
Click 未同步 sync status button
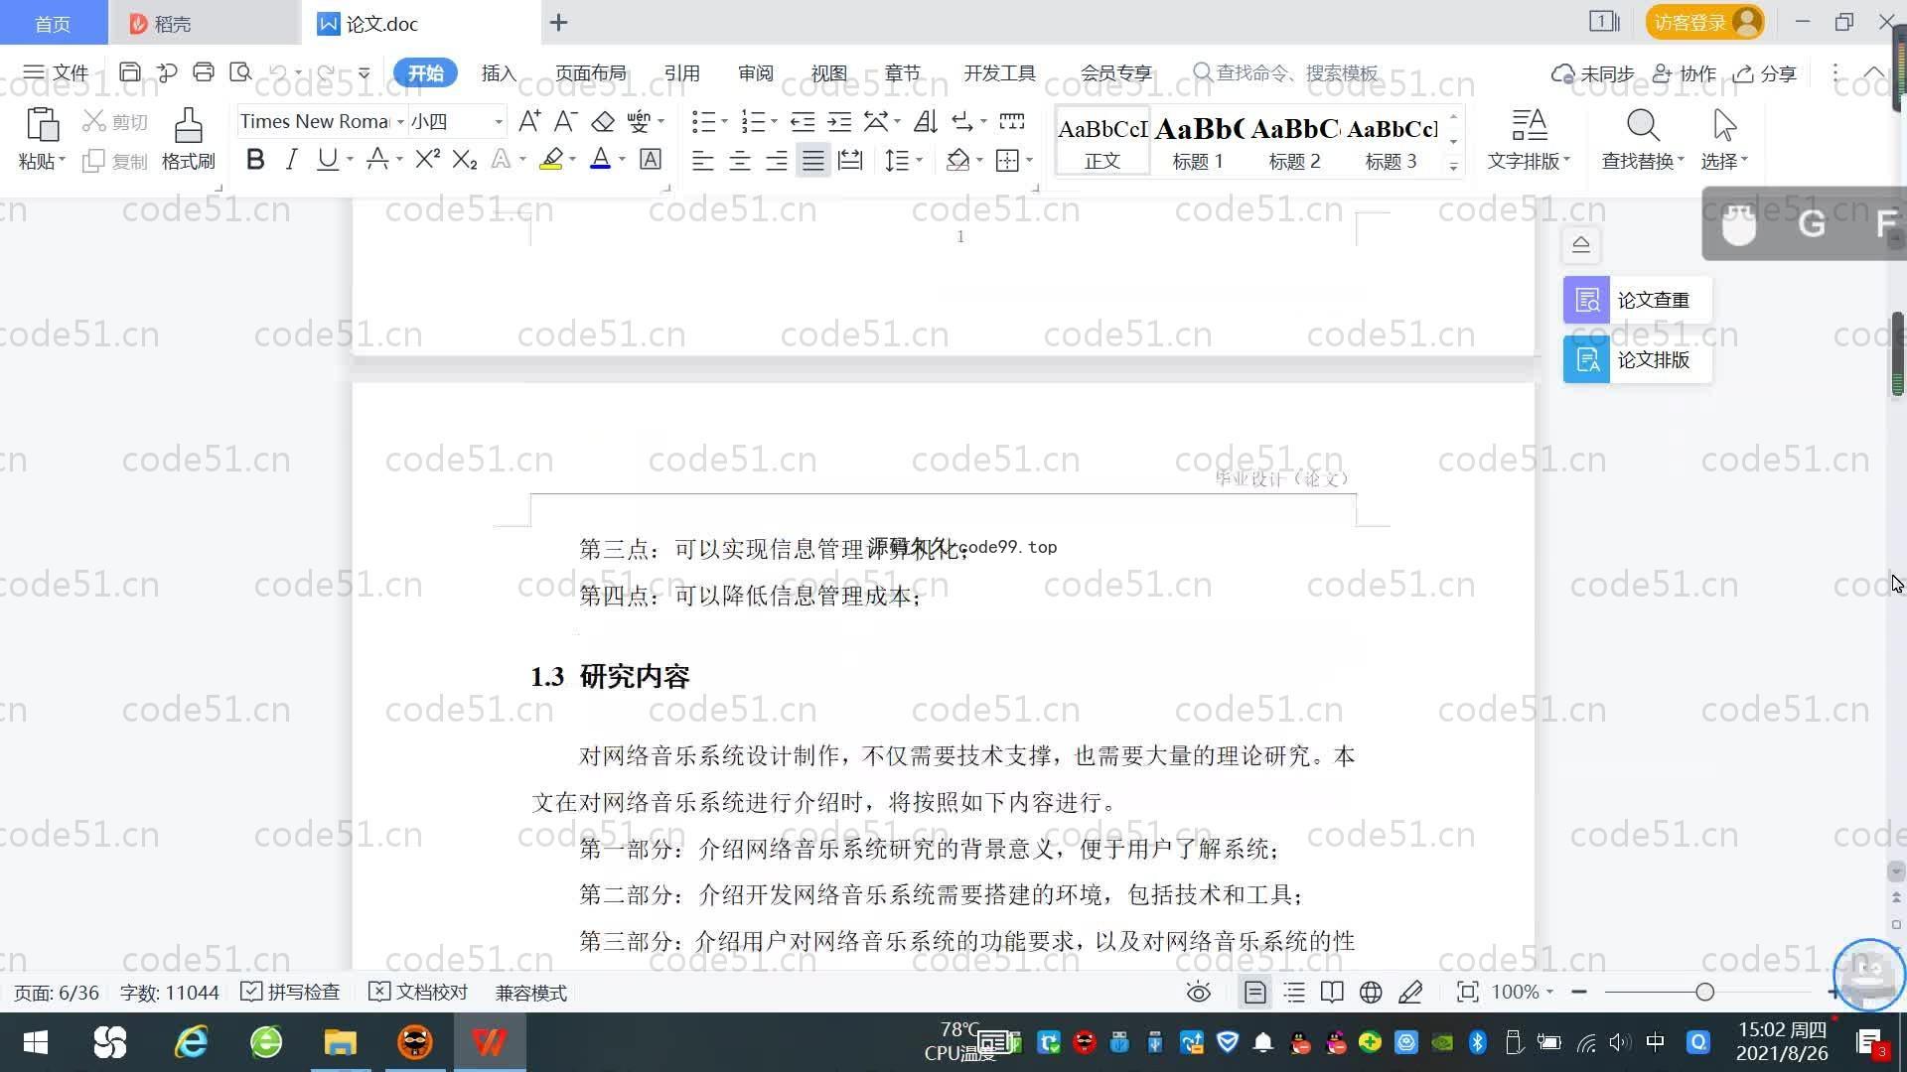[1593, 73]
